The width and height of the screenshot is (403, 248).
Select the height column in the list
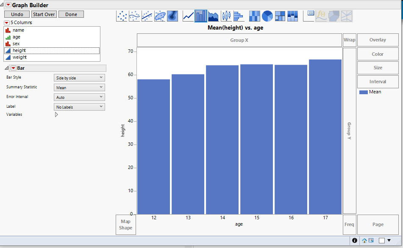(x=20, y=50)
